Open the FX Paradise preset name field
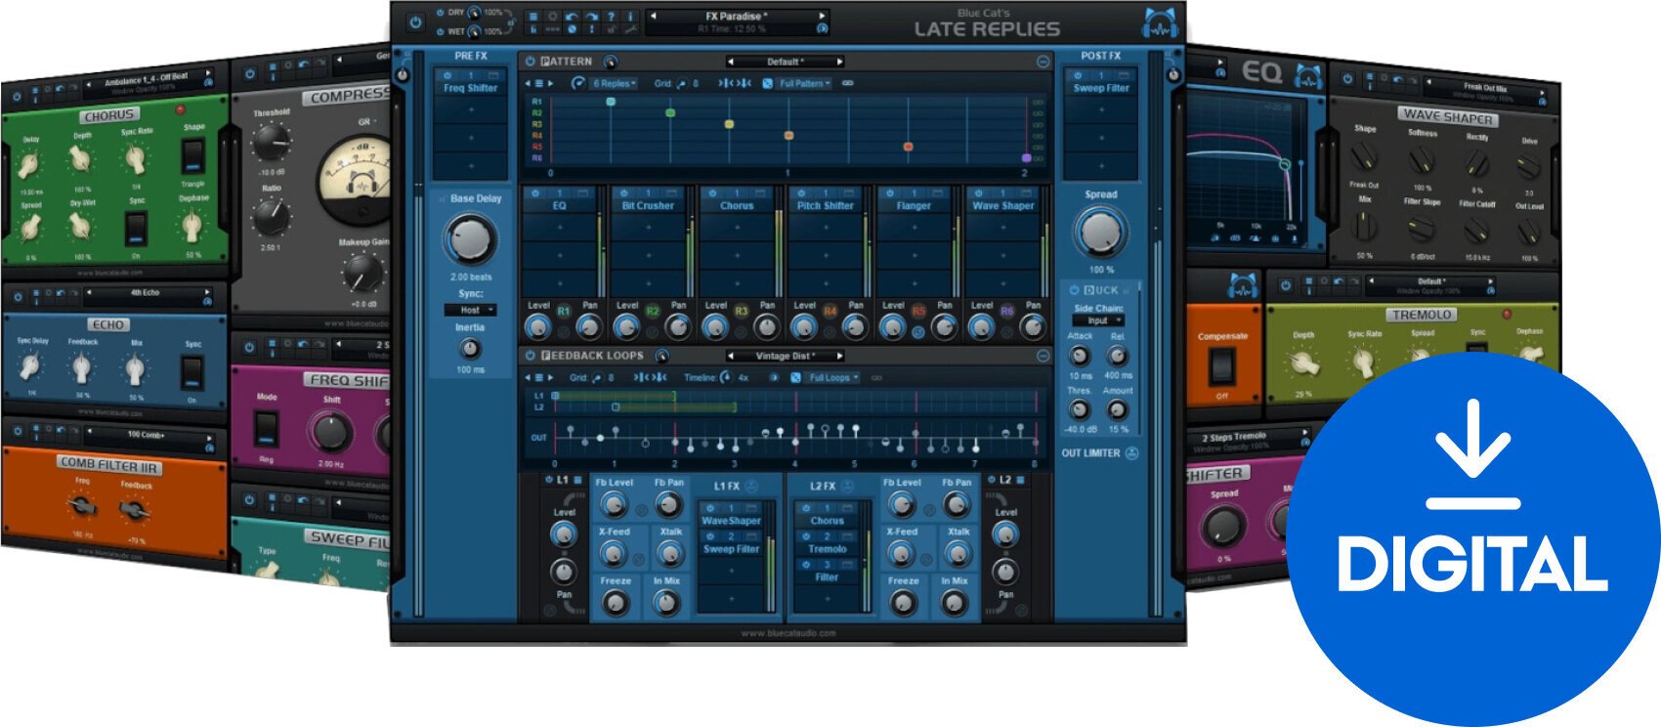The width and height of the screenshot is (1661, 727). click(737, 16)
